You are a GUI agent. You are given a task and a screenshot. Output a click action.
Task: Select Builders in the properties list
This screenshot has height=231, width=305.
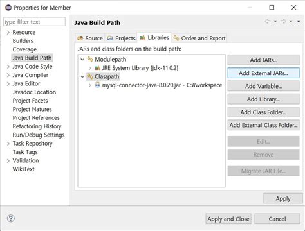click(x=23, y=41)
